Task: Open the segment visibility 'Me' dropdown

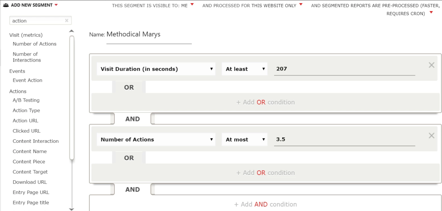Action: (192, 4)
